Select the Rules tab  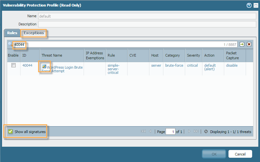(12, 33)
